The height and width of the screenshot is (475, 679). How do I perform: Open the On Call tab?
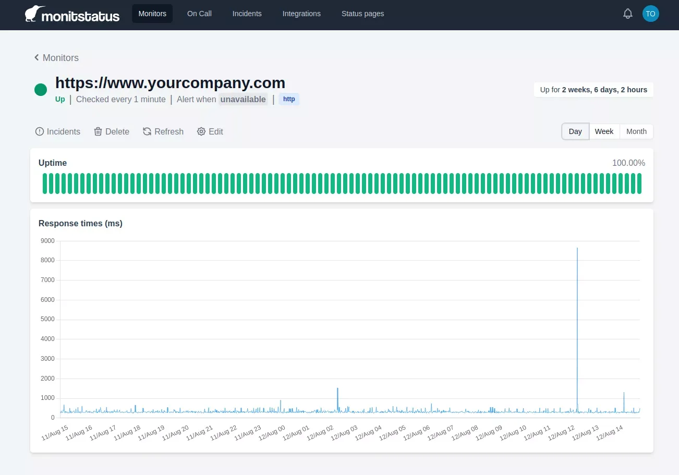199,14
